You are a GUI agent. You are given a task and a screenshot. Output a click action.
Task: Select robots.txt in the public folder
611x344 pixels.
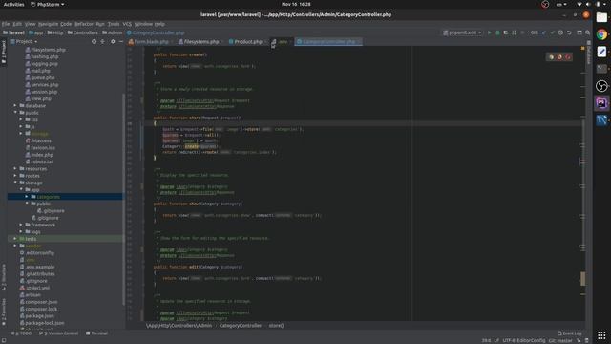[42, 161]
